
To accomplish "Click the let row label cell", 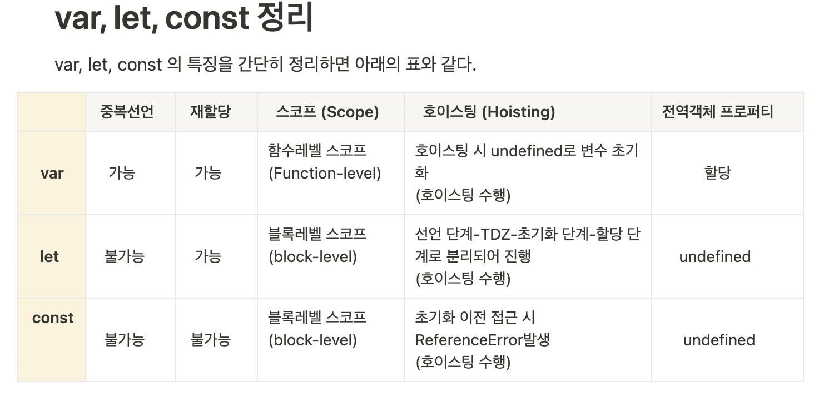I will point(52,256).
